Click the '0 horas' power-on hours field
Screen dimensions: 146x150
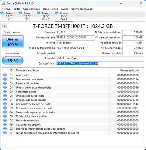[133, 53]
